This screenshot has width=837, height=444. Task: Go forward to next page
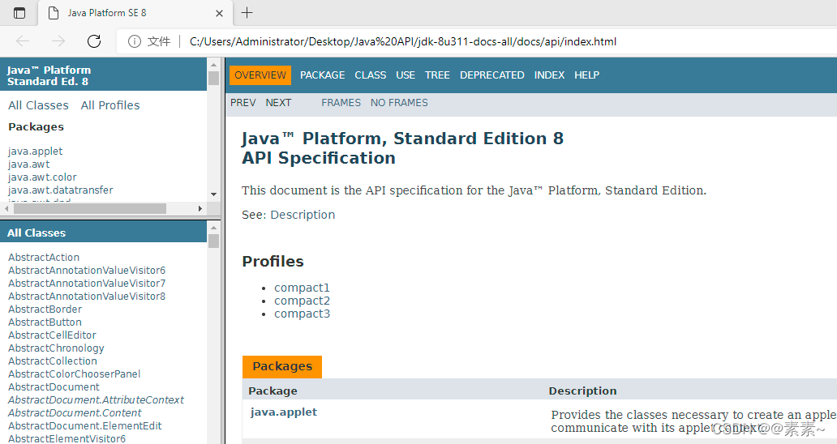pos(58,41)
